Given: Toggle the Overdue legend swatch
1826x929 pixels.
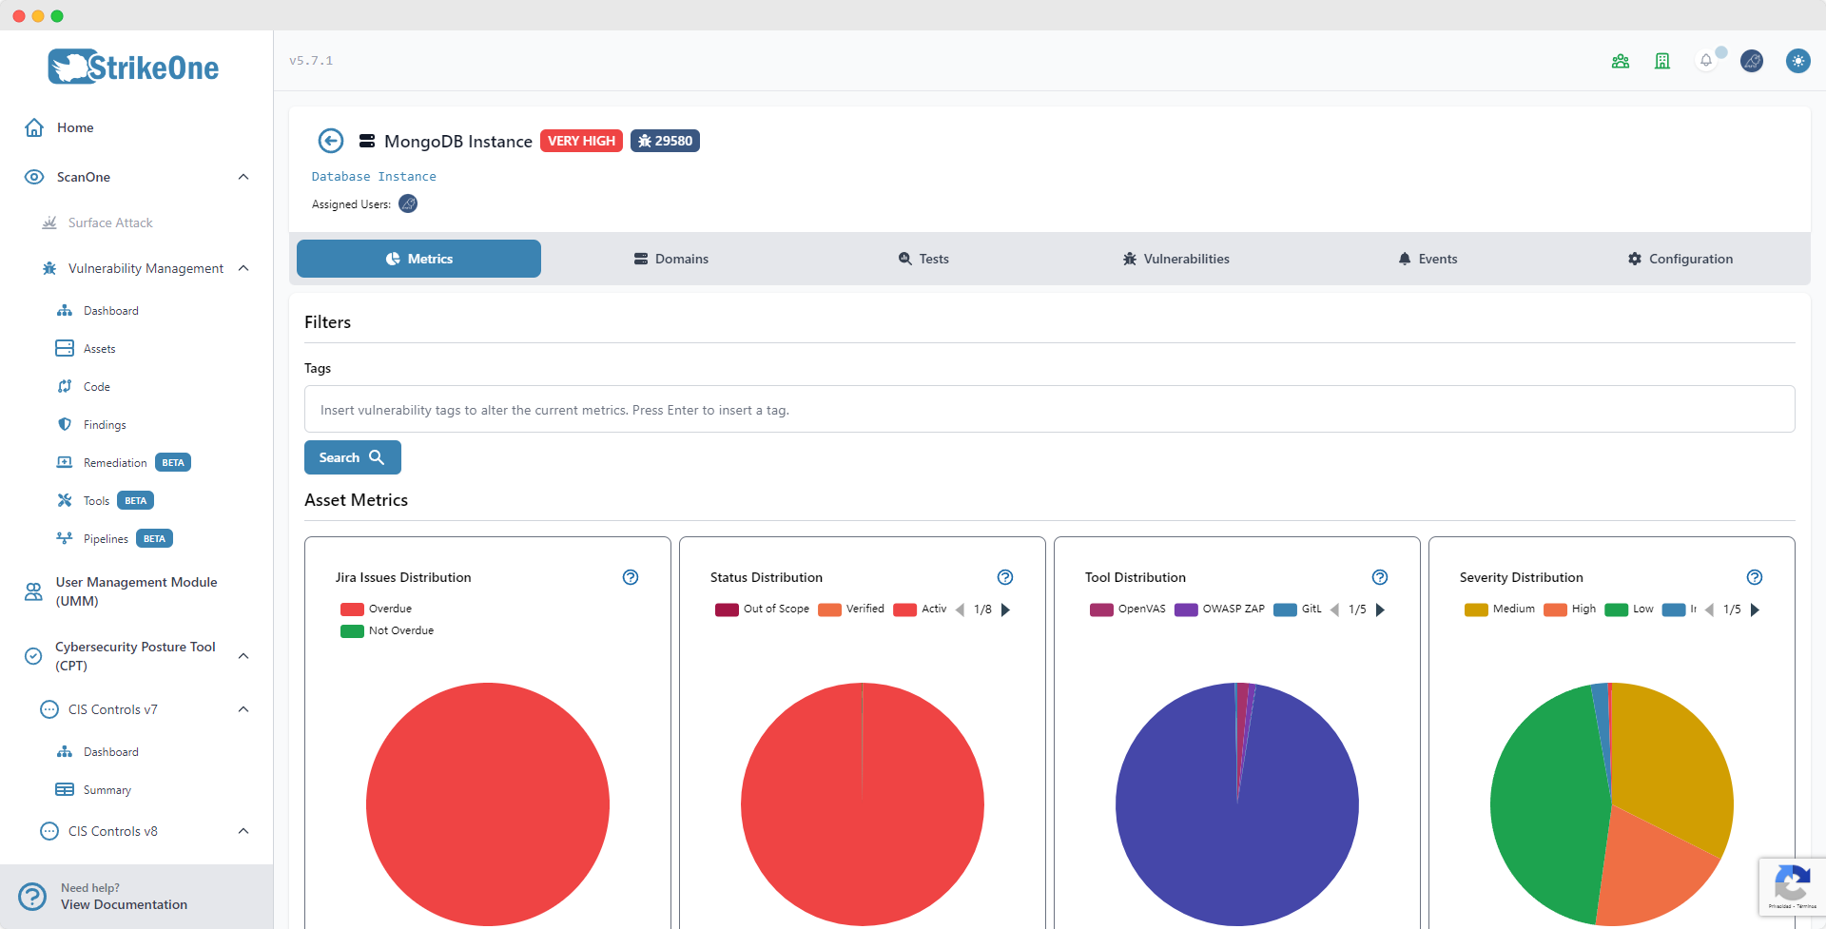Looking at the screenshot, I should (352, 610).
